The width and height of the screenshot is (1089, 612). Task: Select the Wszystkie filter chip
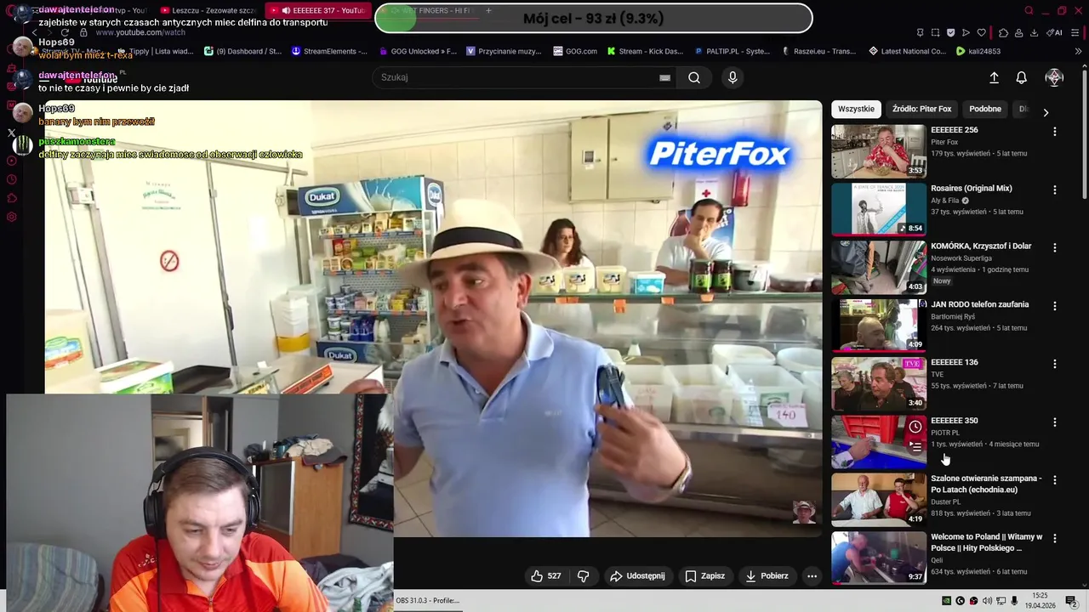(856, 109)
